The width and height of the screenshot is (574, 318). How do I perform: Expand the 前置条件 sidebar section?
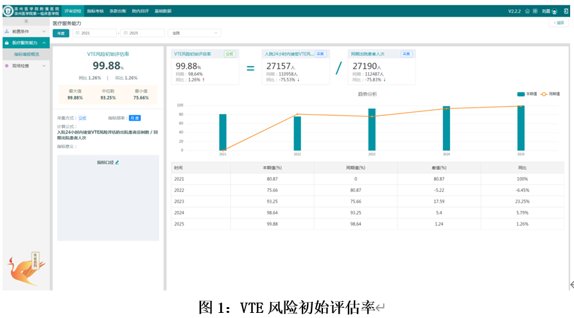click(x=26, y=31)
